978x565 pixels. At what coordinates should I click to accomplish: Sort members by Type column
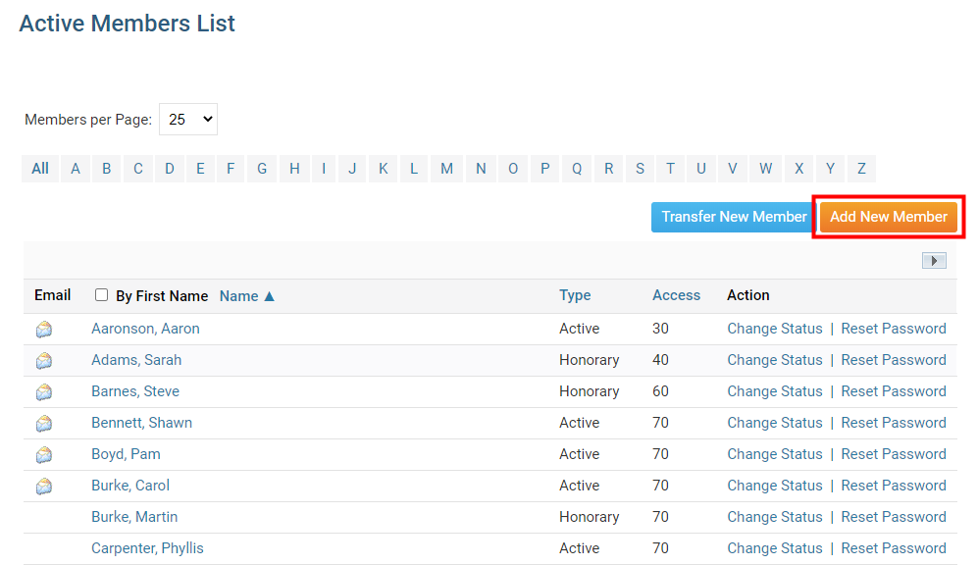point(575,295)
